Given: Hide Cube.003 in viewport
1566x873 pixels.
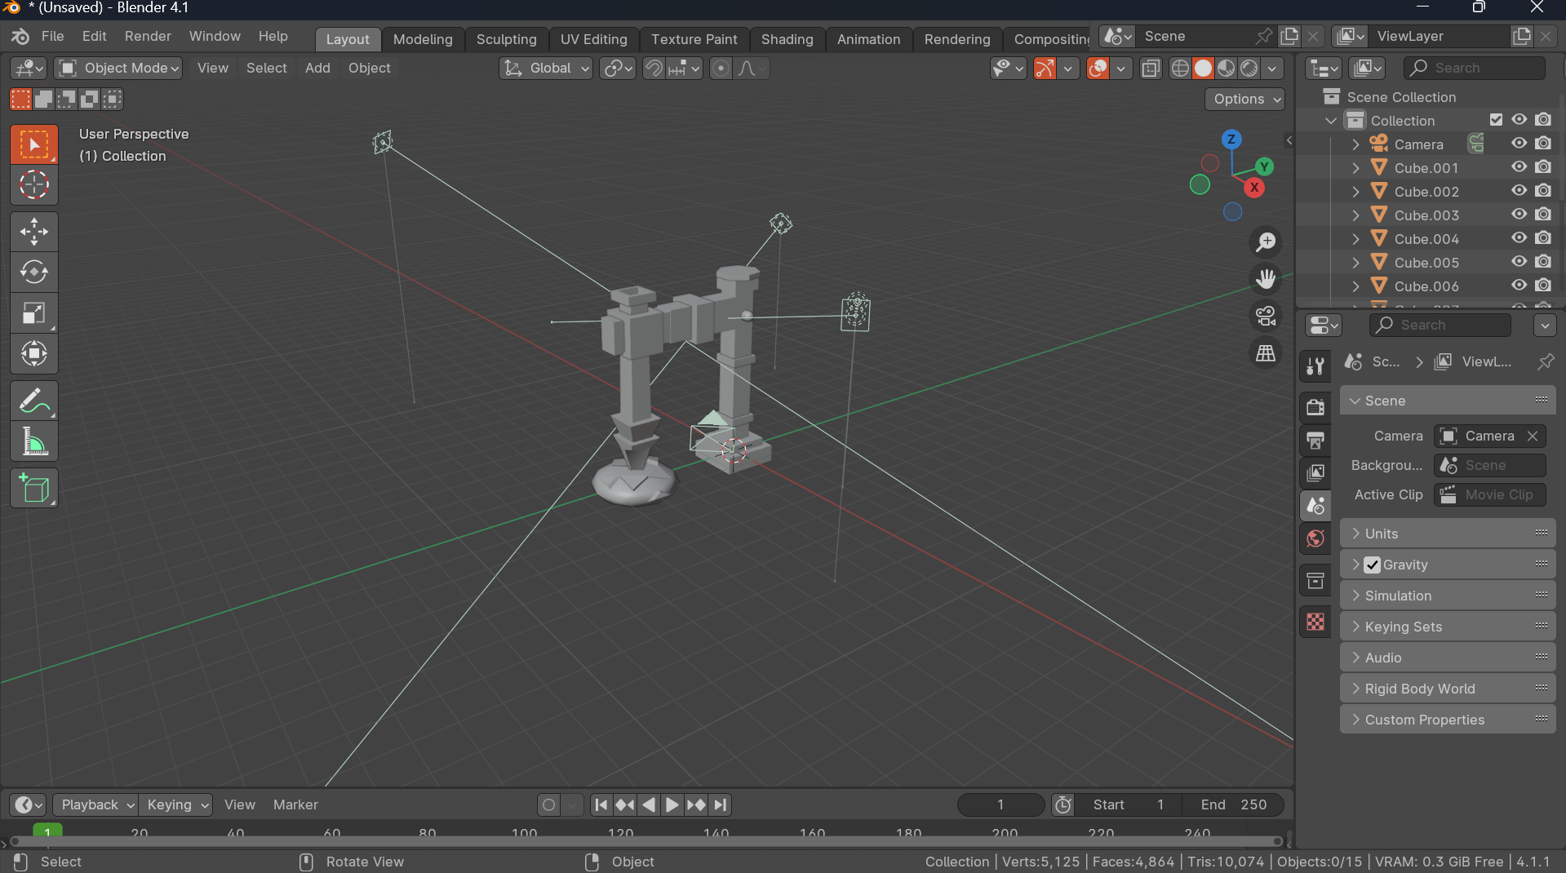Looking at the screenshot, I should point(1519,215).
